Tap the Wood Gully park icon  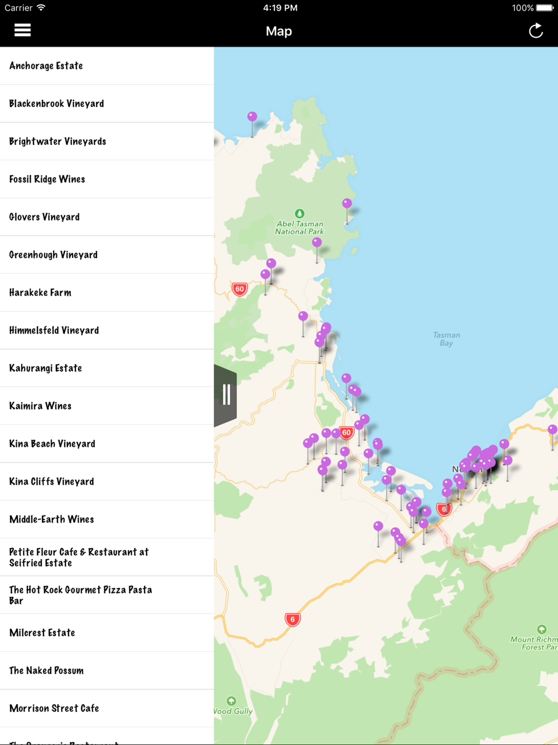(232, 701)
